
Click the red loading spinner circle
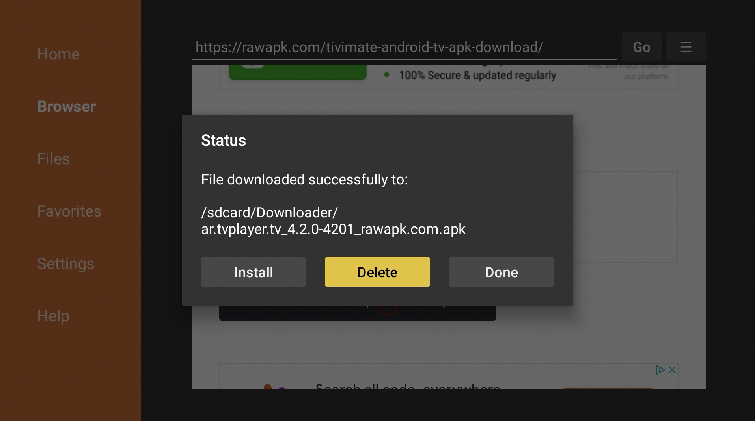[388, 310]
